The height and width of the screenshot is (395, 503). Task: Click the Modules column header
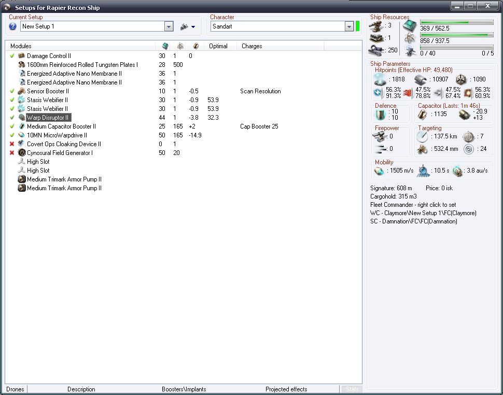[x=80, y=46]
